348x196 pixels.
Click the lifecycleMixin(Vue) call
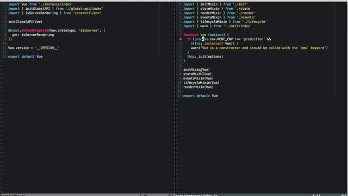[201, 83]
